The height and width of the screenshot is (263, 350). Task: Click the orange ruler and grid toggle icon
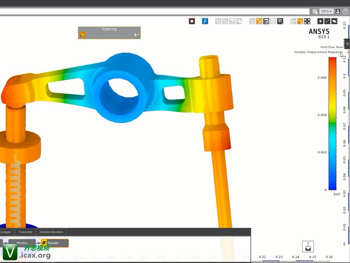point(300,21)
